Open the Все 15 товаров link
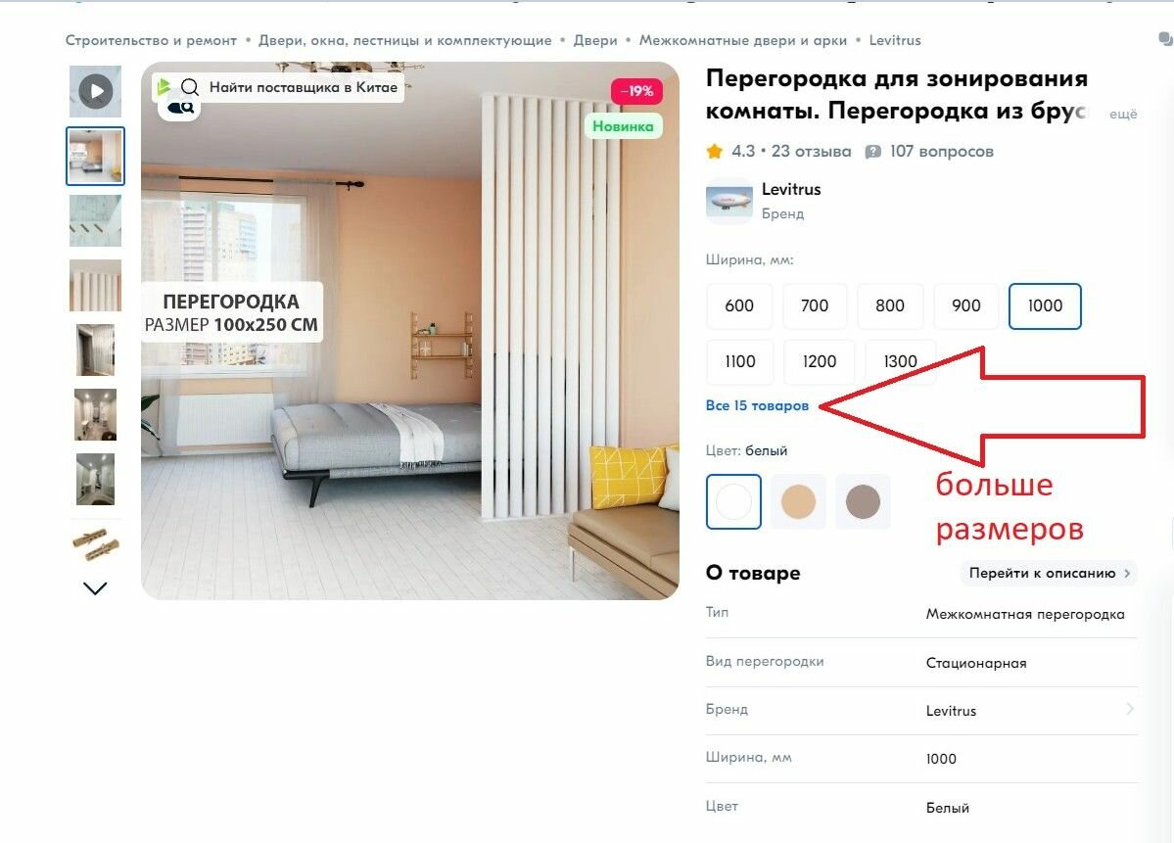Screen dimensions: 1174x843 pos(757,405)
